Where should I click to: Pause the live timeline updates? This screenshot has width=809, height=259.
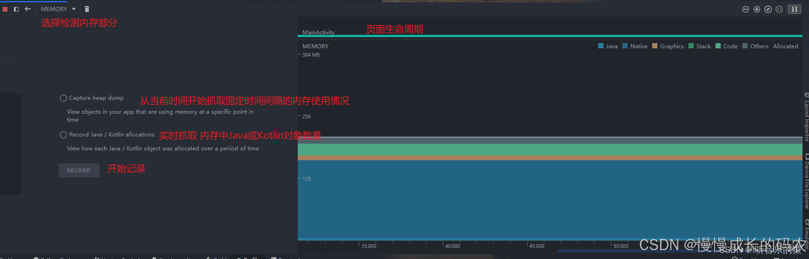[x=795, y=9]
